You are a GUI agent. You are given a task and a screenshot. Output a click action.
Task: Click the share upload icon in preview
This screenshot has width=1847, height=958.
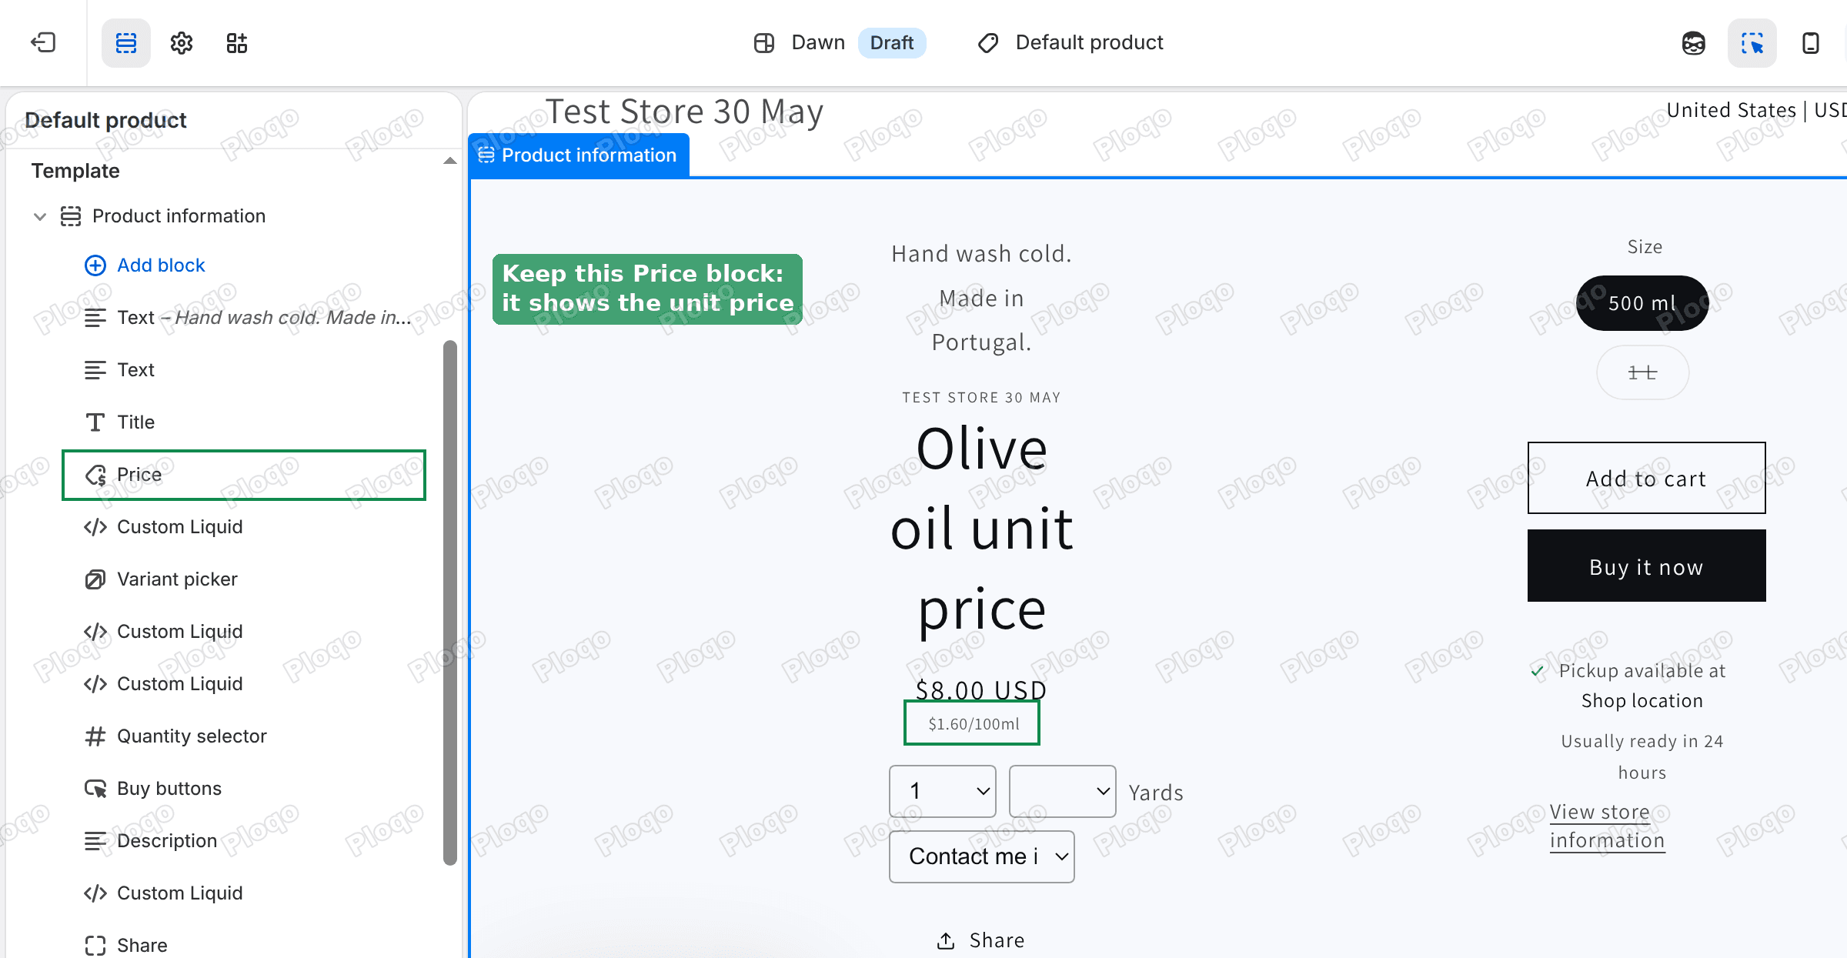tap(946, 940)
